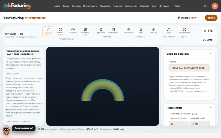This screenshot has height=138, width=221.
Task: Click the 'Да ти покажа ли?' bubble
Action: (24, 128)
